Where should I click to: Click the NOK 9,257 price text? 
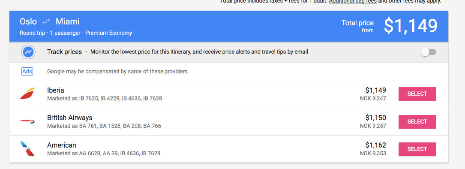373,126
